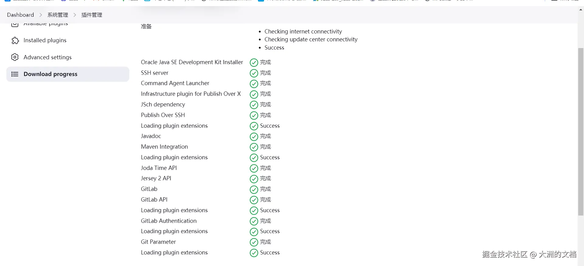Click green checkmark beside Maven Integration
The height and width of the screenshot is (266, 584).
click(x=254, y=147)
